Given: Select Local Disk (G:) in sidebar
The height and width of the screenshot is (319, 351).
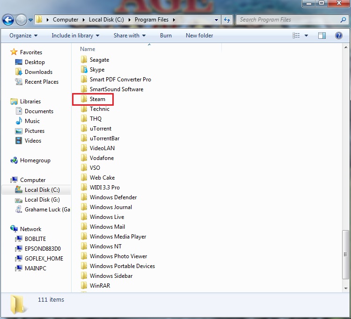Looking at the screenshot, I should 42,200.
